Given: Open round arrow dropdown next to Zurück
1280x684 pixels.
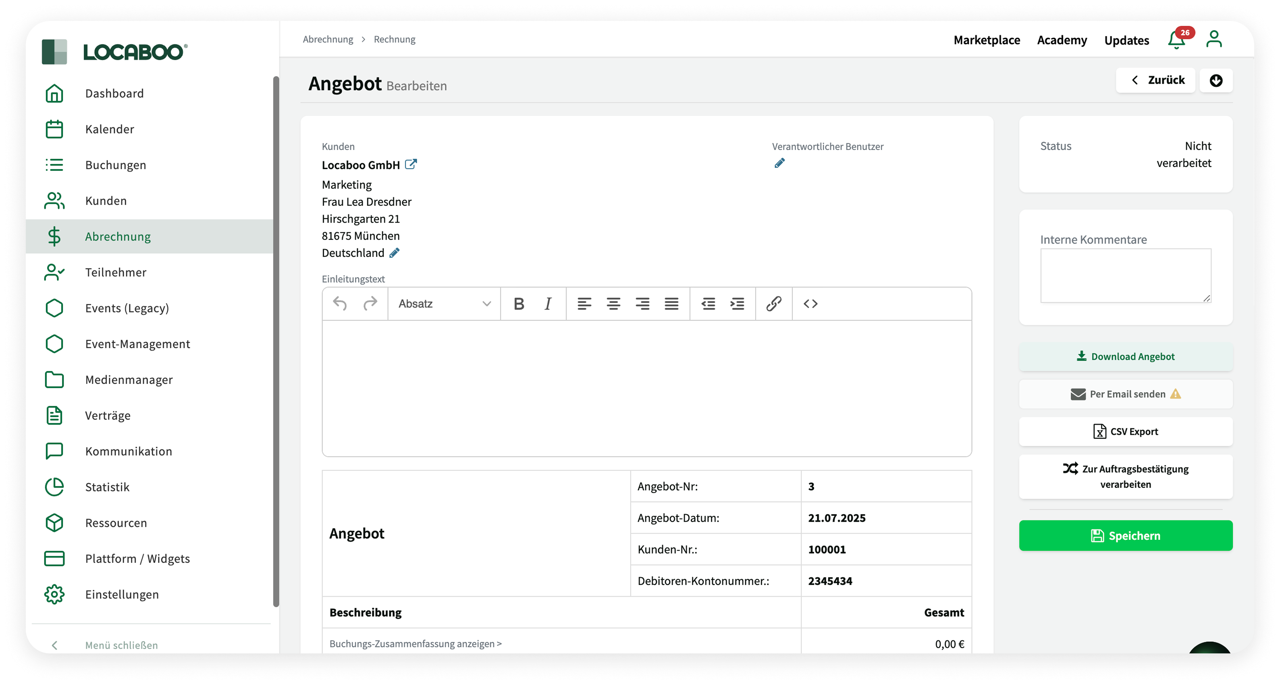Looking at the screenshot, I should click(x=1216, y=81).
